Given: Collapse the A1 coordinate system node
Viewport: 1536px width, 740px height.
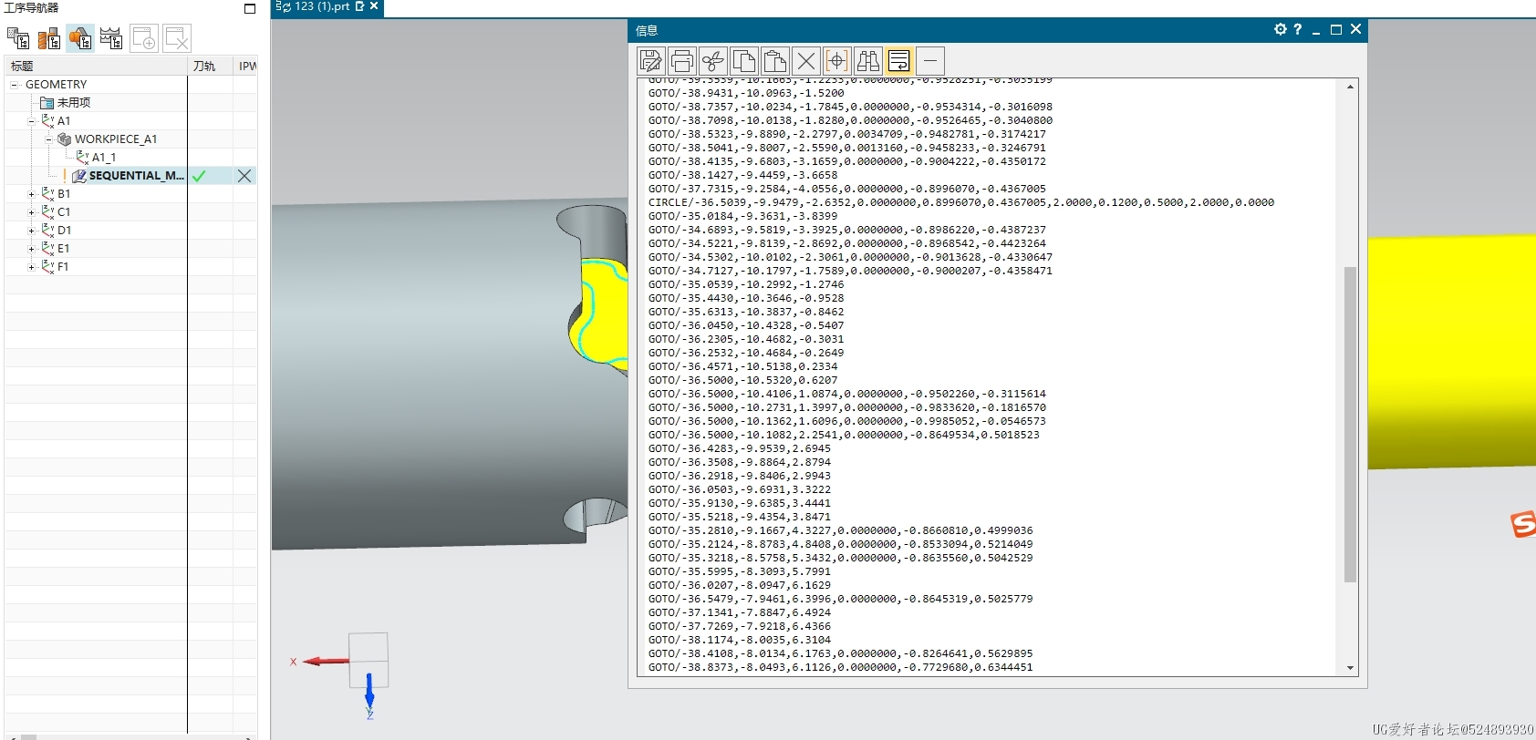Looking at the screenshot, I should pos(31,121).
